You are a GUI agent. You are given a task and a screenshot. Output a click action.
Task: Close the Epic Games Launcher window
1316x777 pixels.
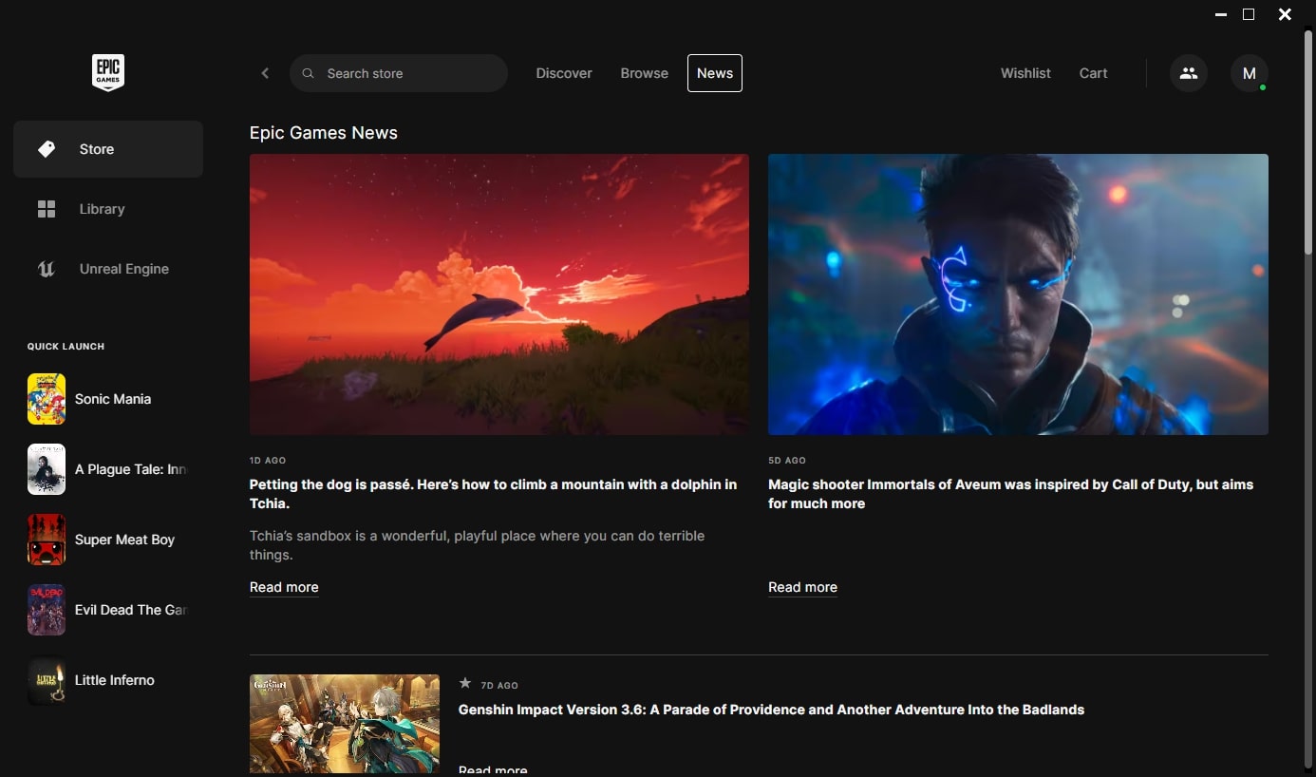pos(1285,14)
